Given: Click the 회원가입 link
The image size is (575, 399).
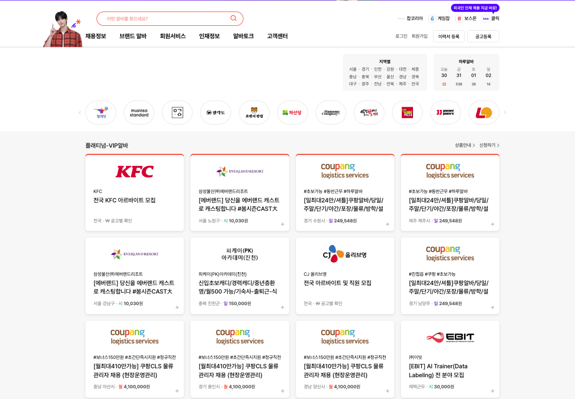Looking at the screenshot, I should [419, 36].
